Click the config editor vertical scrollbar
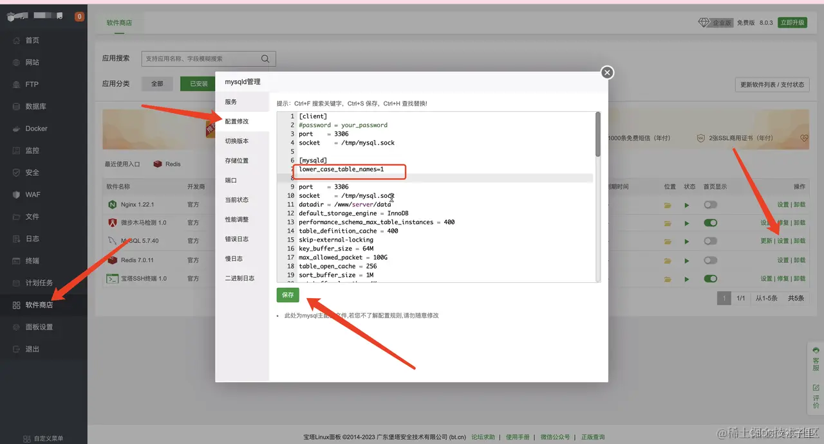The width and height of the screenshot is (824, 444). click(x=598, y=134)
